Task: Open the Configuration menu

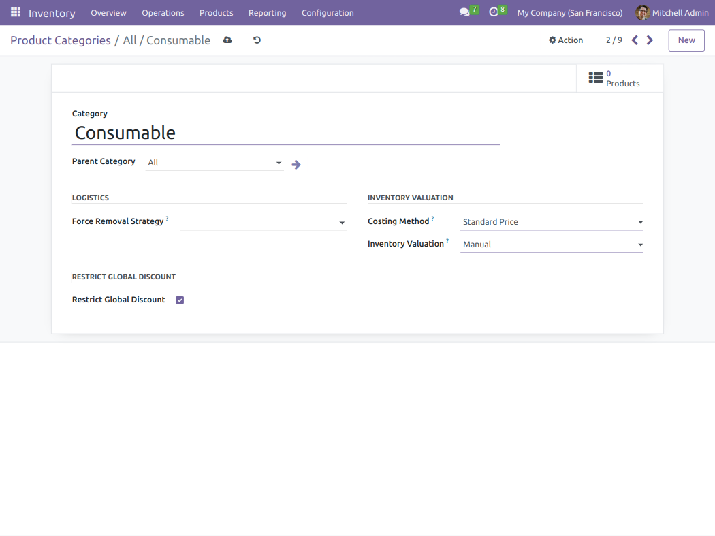Action: coord(327,12)
